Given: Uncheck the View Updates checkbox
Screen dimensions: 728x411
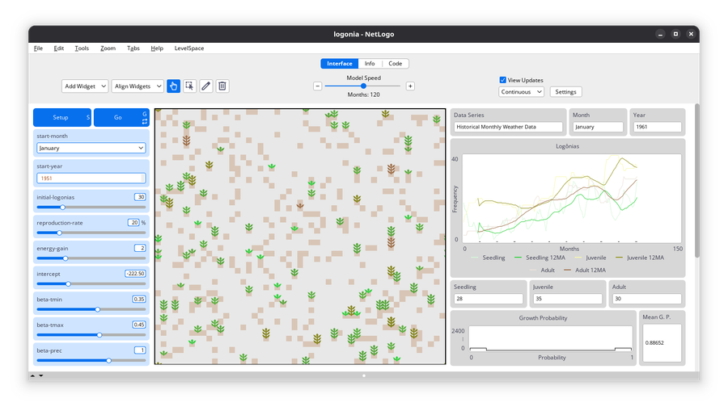Looking at the screenshot, I should coord(503,80).
